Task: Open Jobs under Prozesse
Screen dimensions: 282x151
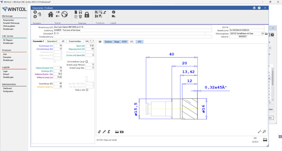Action: 5,54
